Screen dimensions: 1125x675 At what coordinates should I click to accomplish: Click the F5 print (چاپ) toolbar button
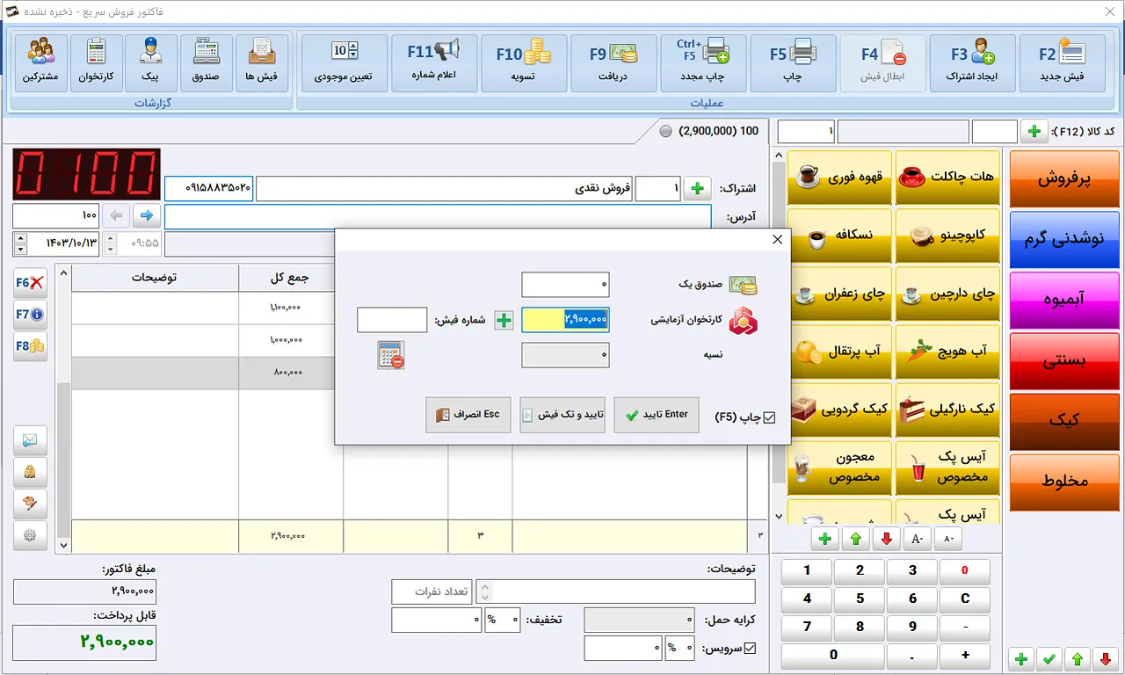(794, 63)
